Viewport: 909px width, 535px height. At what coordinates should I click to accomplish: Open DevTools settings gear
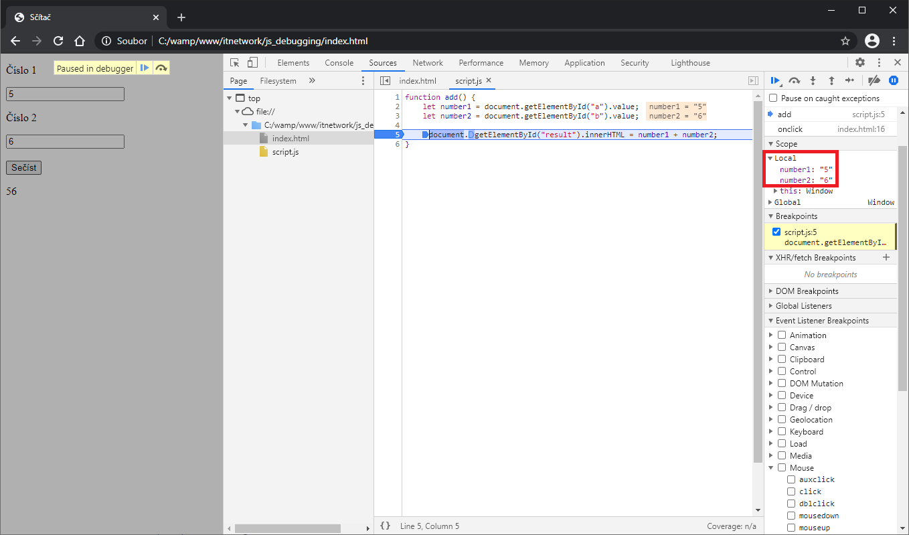860,63
